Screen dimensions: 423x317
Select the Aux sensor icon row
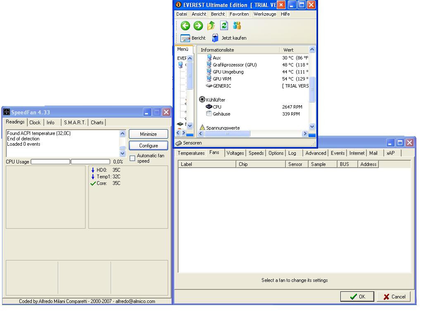click(209, 57)
